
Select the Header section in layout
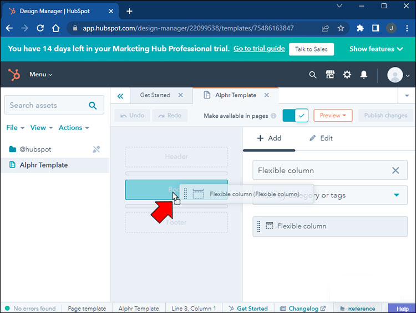point(176,156)
